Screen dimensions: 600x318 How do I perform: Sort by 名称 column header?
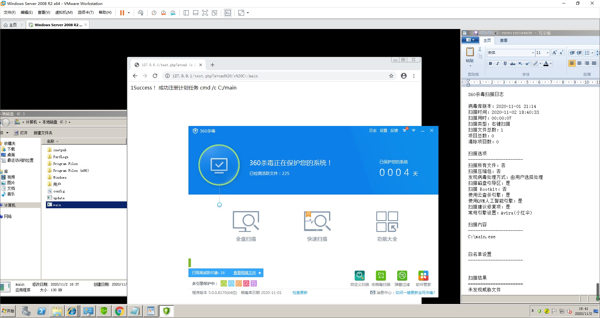click(x=84, y=141)
